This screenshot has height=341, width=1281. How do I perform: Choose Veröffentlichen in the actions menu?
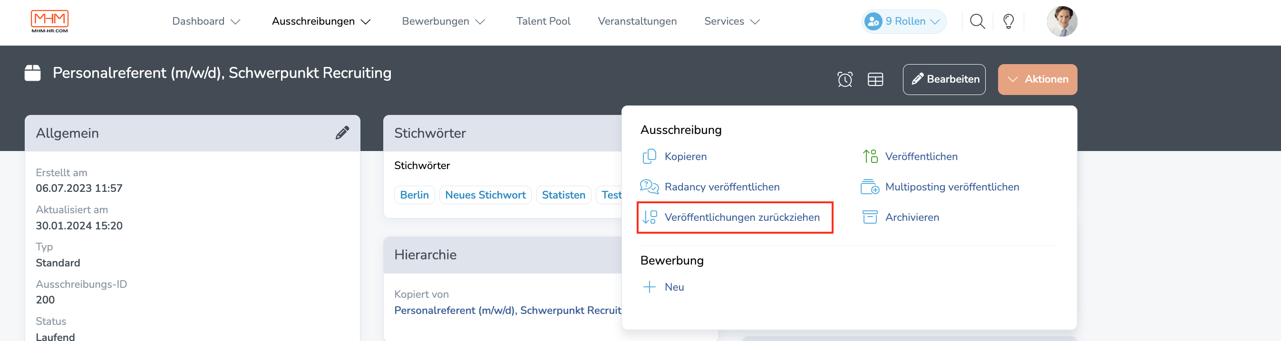921,156
